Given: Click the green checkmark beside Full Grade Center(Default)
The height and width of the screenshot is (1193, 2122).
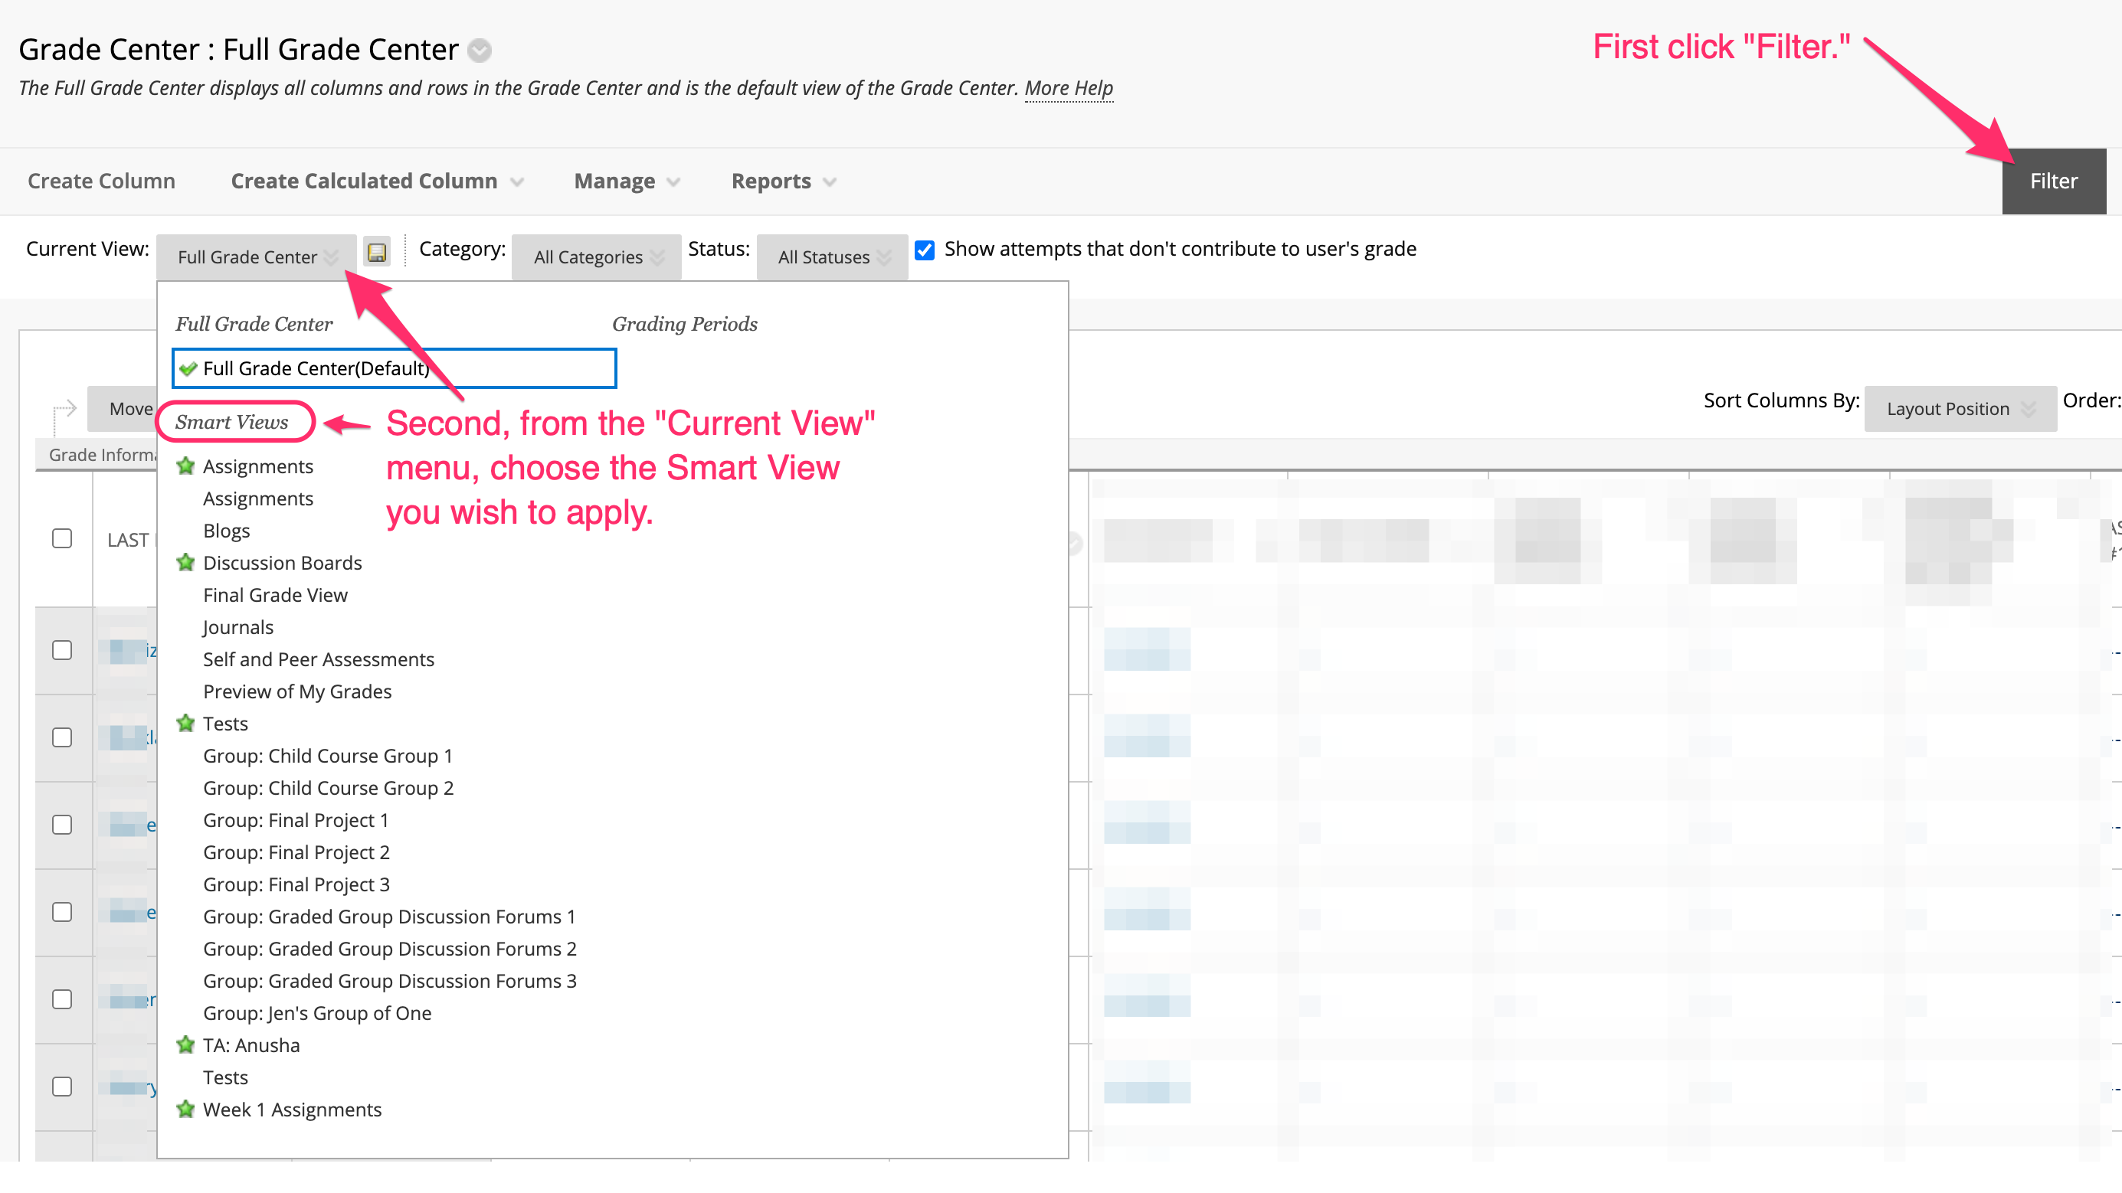Looking at the screenshot, I should click(x=188, y=369).
